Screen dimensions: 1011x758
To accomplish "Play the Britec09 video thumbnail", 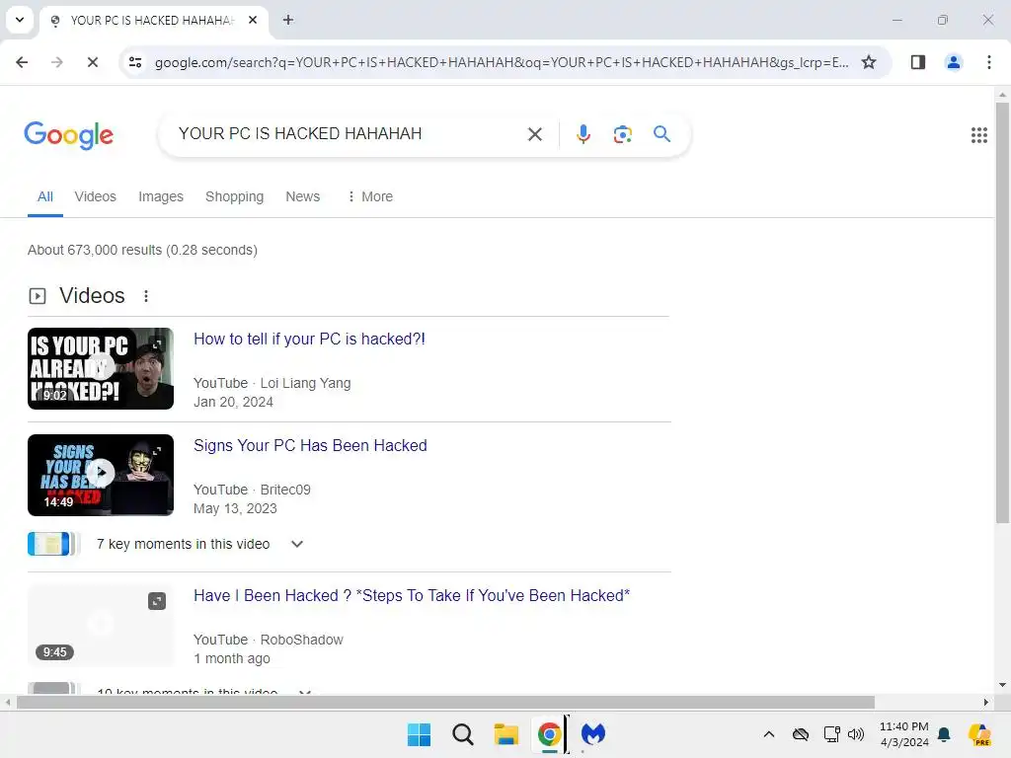I will [101, 475].
